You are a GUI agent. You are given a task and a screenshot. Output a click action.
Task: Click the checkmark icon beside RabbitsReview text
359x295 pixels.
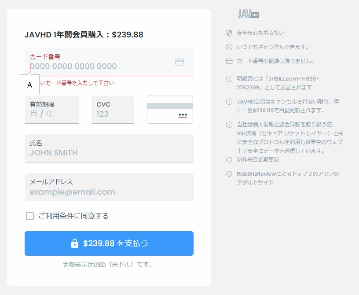point(229,174)
